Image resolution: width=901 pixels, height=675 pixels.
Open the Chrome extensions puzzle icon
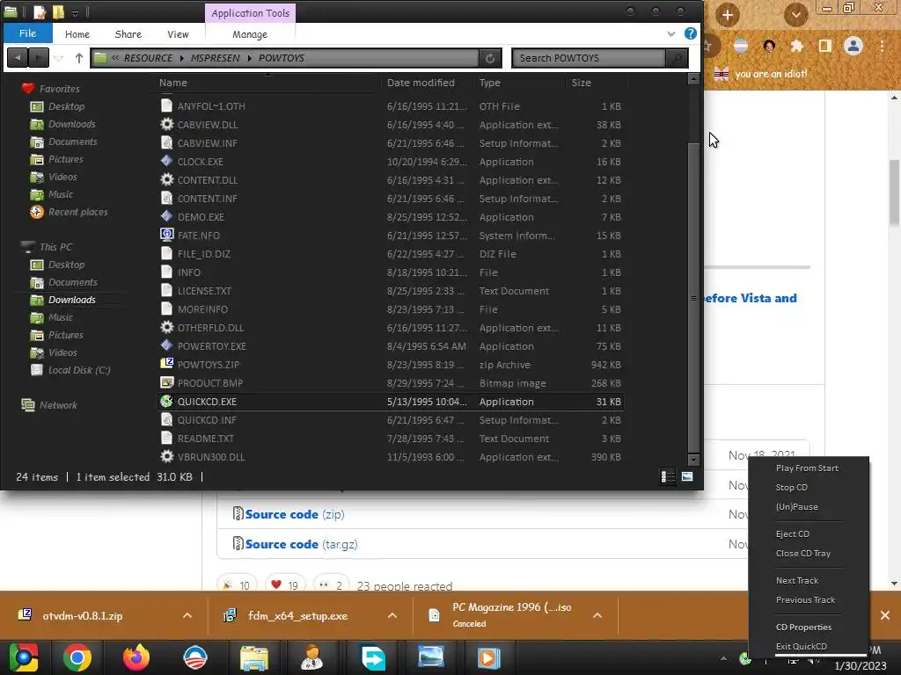pyautogui.click(x=796, y=47)
